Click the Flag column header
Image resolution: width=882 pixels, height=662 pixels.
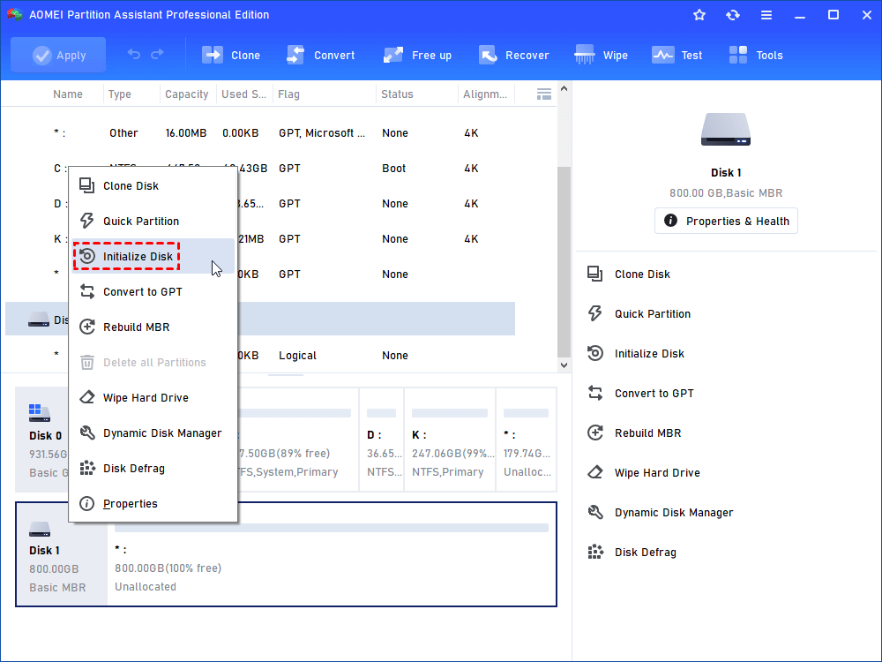click(x=288, y=94)
